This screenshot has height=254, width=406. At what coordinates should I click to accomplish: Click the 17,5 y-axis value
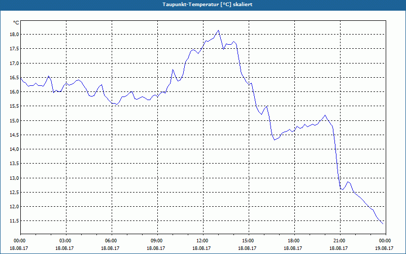(15, 49)
